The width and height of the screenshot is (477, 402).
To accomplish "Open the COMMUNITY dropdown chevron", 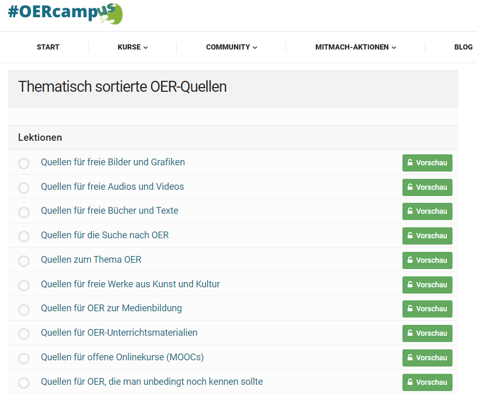I will (x=255, y=47).
